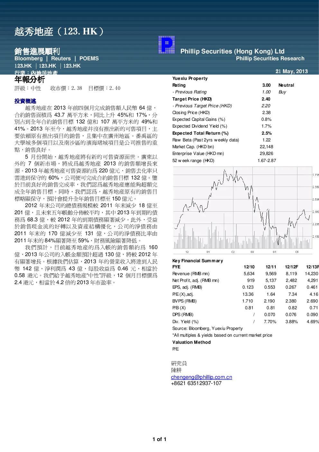Click the date 21 May, 2013
Image resolution: width=319 pixels, height=452 pixels.
(x=292, y=72)
